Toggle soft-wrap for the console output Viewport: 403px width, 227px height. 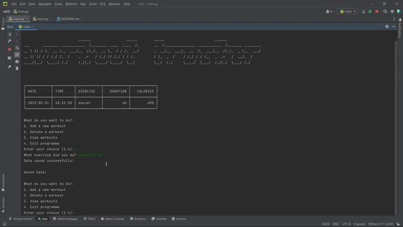[17, 48]
